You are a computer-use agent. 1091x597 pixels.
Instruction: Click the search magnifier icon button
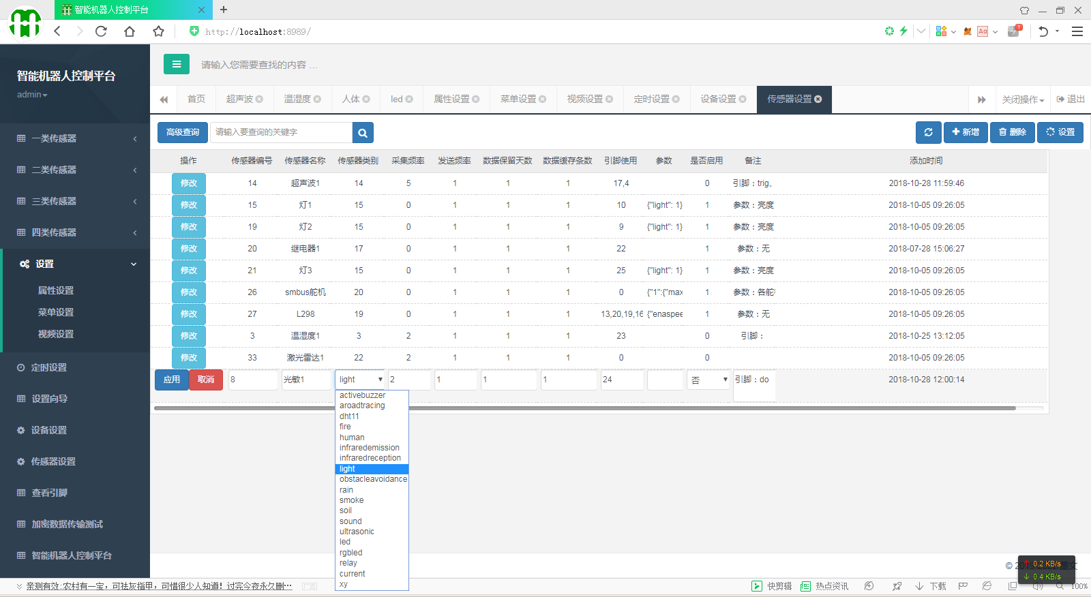coord(363,132)
